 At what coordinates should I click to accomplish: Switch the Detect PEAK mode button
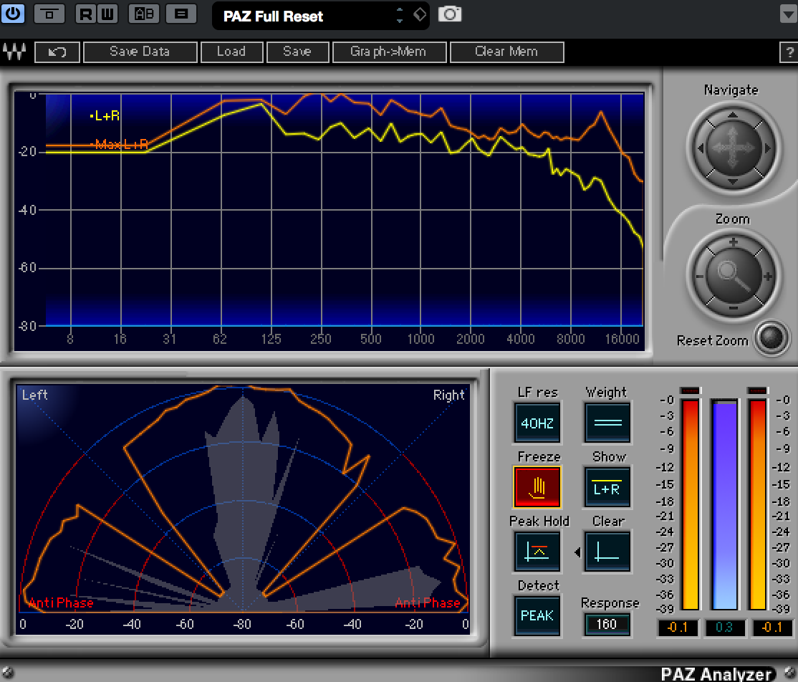coord(537,616)
